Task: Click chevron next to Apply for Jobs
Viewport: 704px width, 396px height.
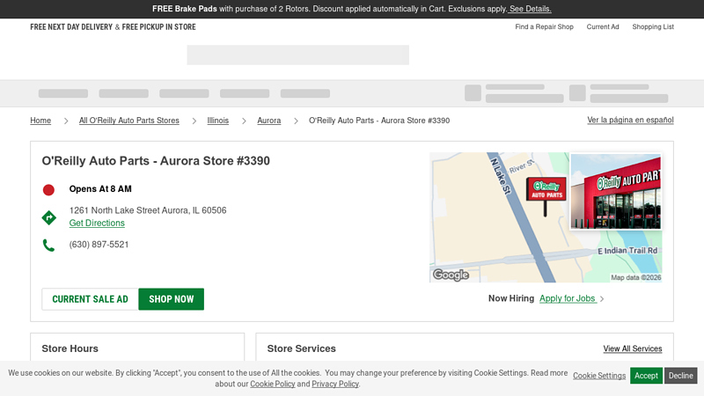Action: tap(602, 299)
